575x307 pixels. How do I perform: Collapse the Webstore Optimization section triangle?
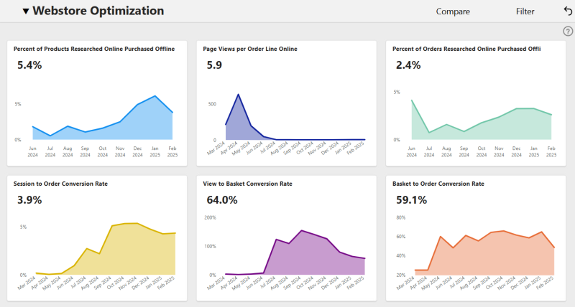tap(26, 11)
